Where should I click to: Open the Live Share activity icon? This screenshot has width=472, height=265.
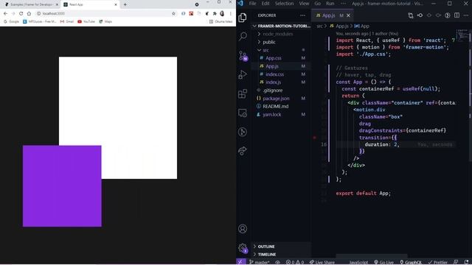243,151
